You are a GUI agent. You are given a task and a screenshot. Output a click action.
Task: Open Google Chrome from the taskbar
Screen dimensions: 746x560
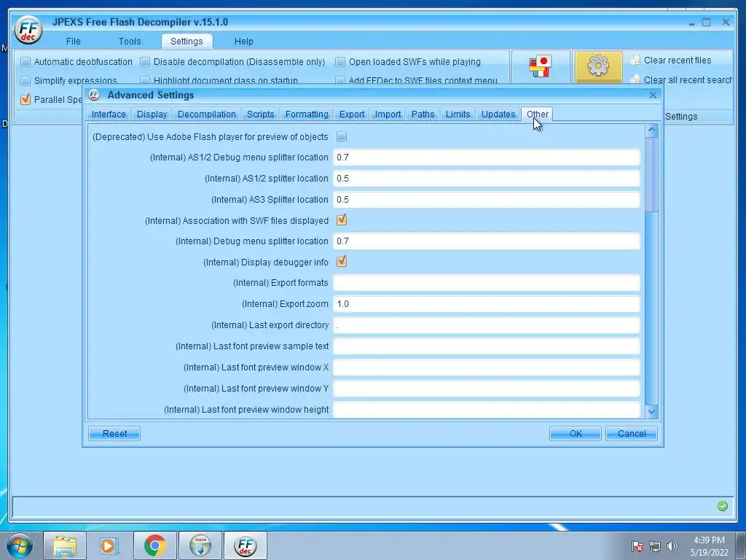pyautogui.click(x=154, y=545)
